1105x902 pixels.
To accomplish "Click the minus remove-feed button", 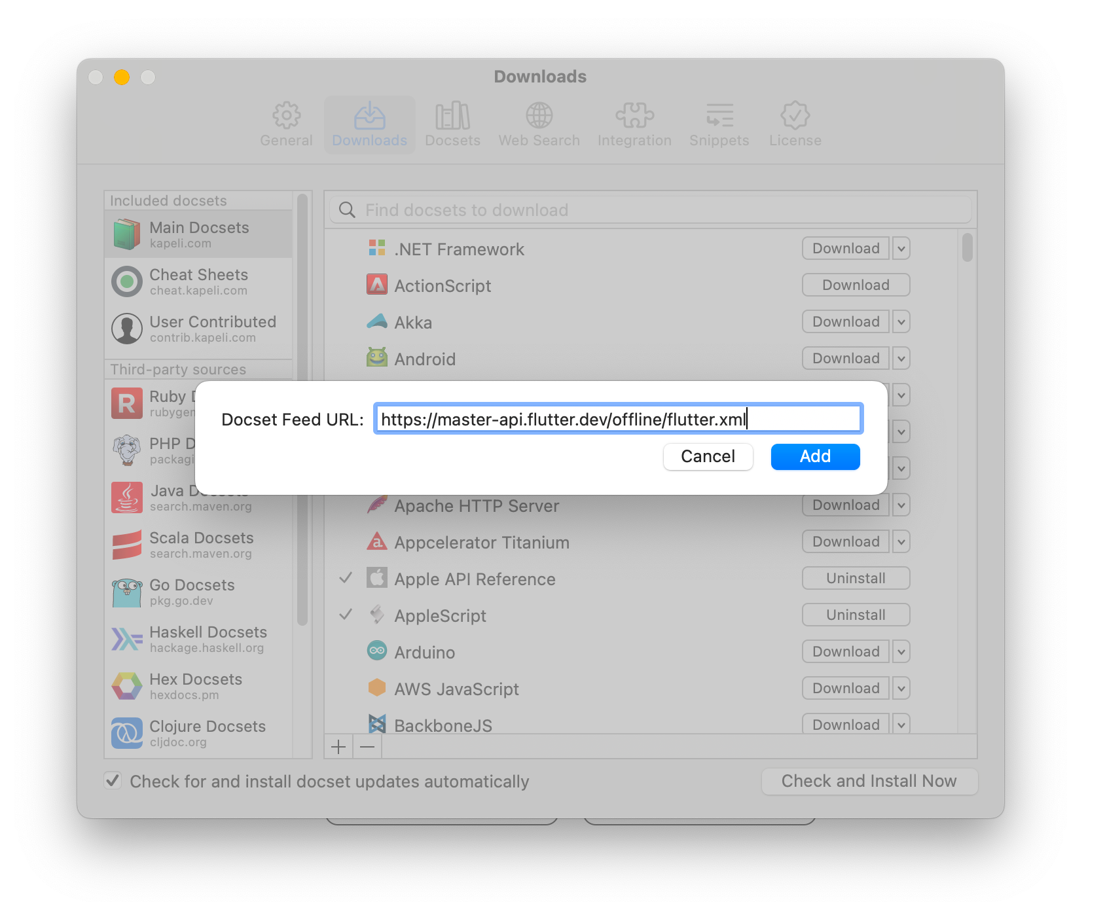I will (x=367, y=747).
